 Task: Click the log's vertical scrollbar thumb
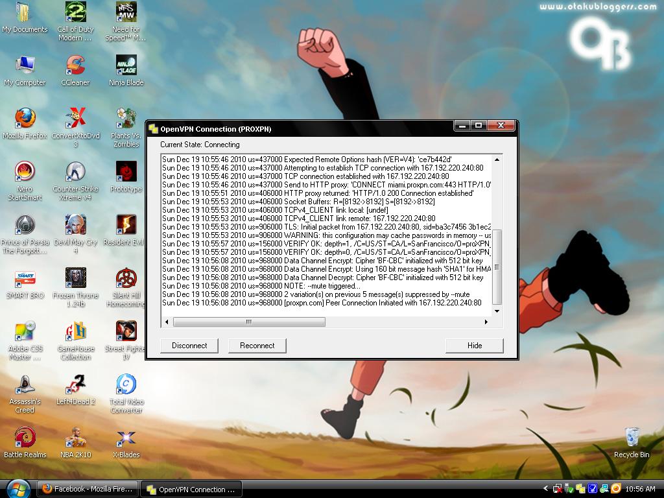coord(497,267)
